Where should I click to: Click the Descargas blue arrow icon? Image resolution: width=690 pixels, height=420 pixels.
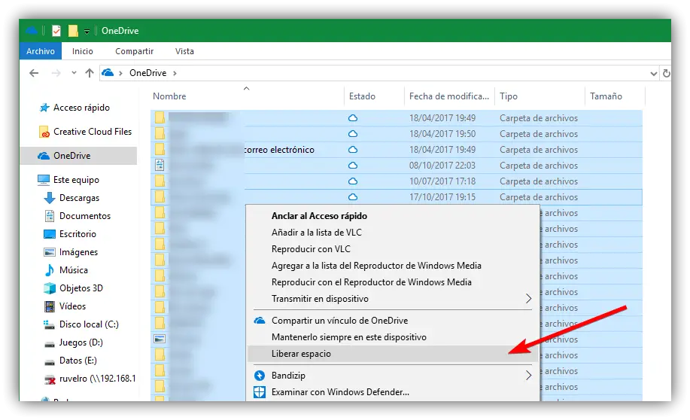pos(50,198)
